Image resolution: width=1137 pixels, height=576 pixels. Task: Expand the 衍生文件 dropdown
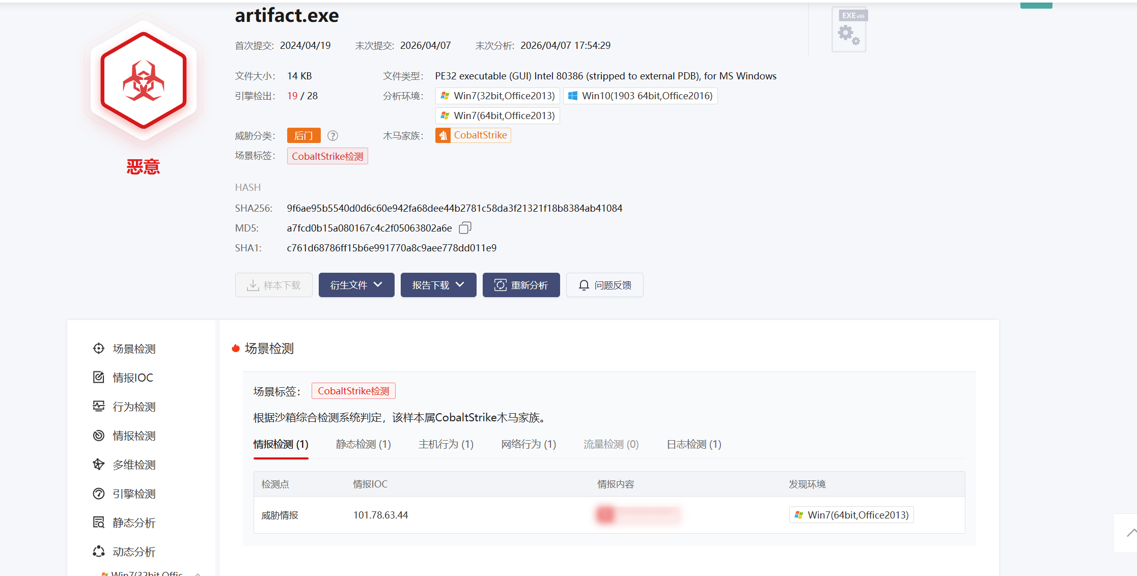pos(356,285)
